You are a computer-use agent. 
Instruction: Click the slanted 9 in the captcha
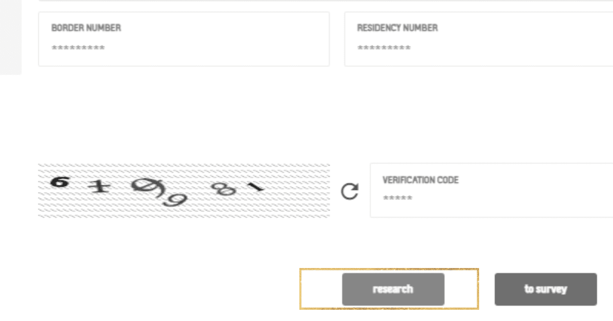pyautogui.click(x=175, y=199)
